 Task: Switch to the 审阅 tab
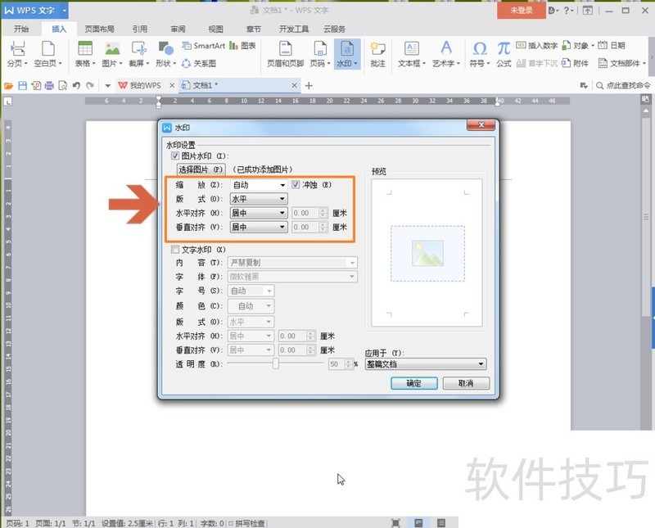(x=178, y=29)
